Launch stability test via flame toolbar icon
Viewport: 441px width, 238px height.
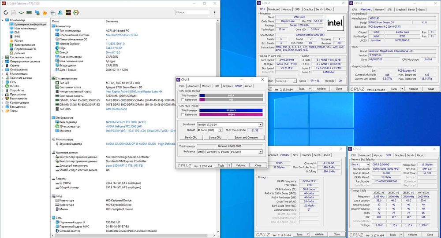(45, 12)
